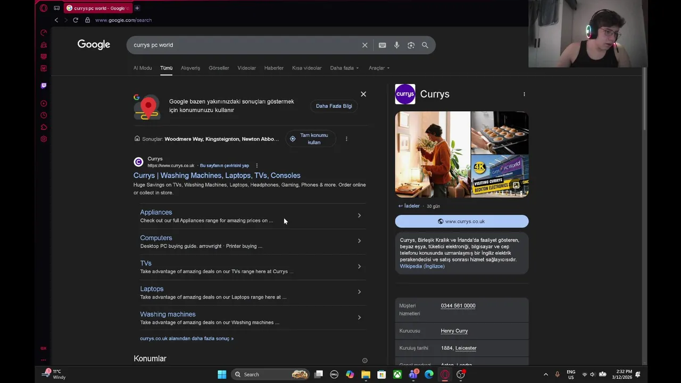Screen dimensions: 681x383
Task: Open a new browser tab with plus
Action: pos(137,8)
